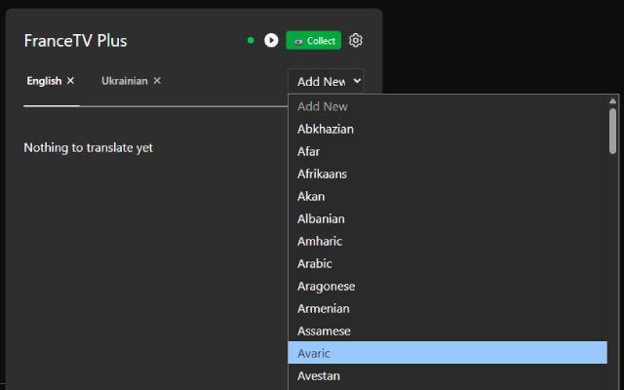The height and width of the screenshot is (390, 624).
Task: Open settings via the gear icon
Action: [355, 40]
